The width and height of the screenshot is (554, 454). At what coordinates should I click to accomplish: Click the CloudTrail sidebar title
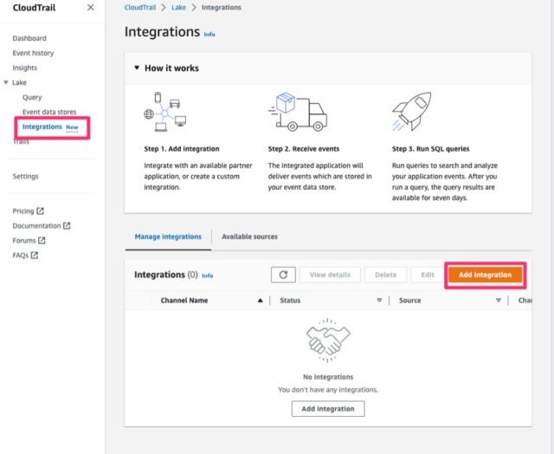tap(34, 8)
